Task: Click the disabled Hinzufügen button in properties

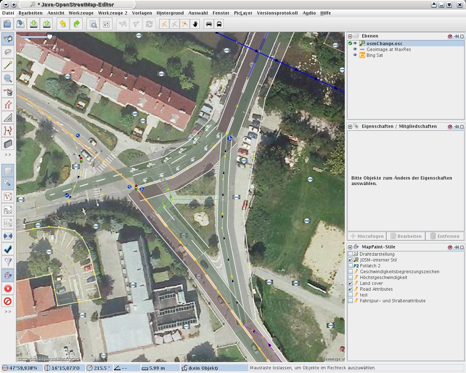Action: coord(367,236)
